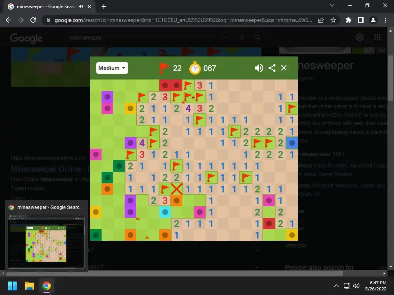
Task: Click the horizontal scrollbar at page bottom
Action: [175, 273]
